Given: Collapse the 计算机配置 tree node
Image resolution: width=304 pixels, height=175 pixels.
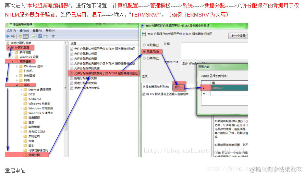Looking at the screenshot, I should pos(8,48).
